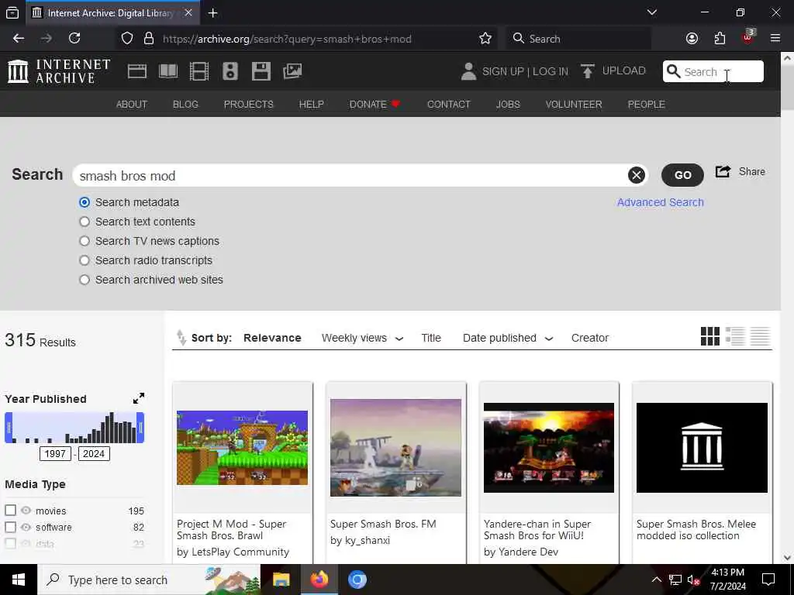The height and width of the screenshot is (595, 794).
Task: Click SIGN UP link
Action: point(502,71)
